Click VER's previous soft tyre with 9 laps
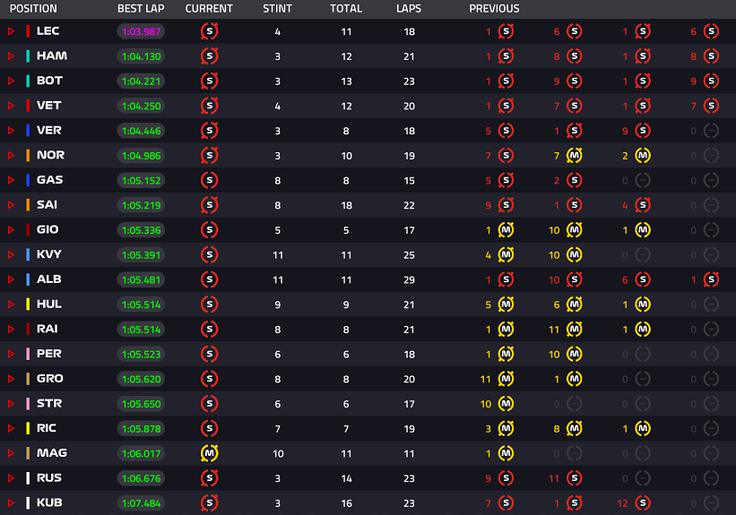This screenshot has width=736, height=515. click(x=643, y=131)
